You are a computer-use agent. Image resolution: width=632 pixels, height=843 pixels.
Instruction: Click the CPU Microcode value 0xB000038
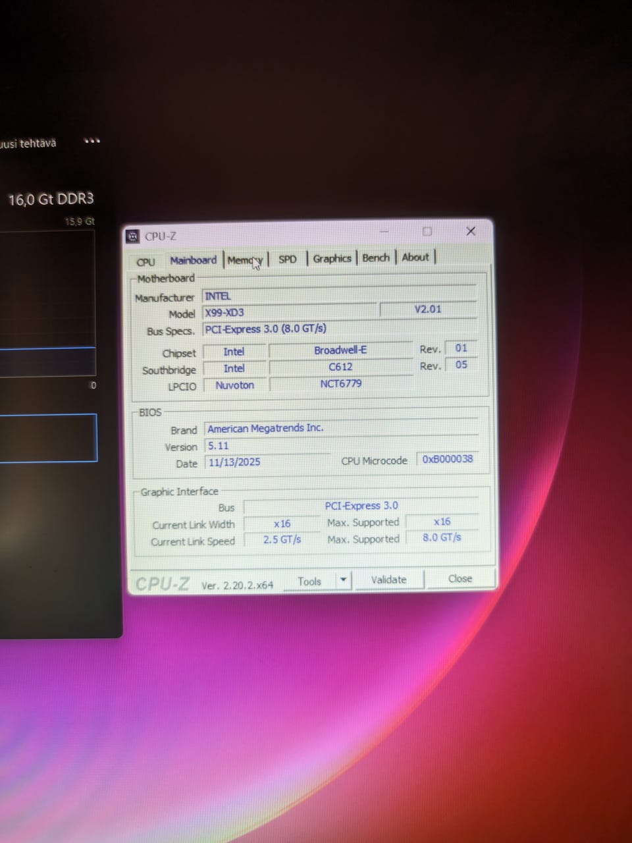point(448,459)
